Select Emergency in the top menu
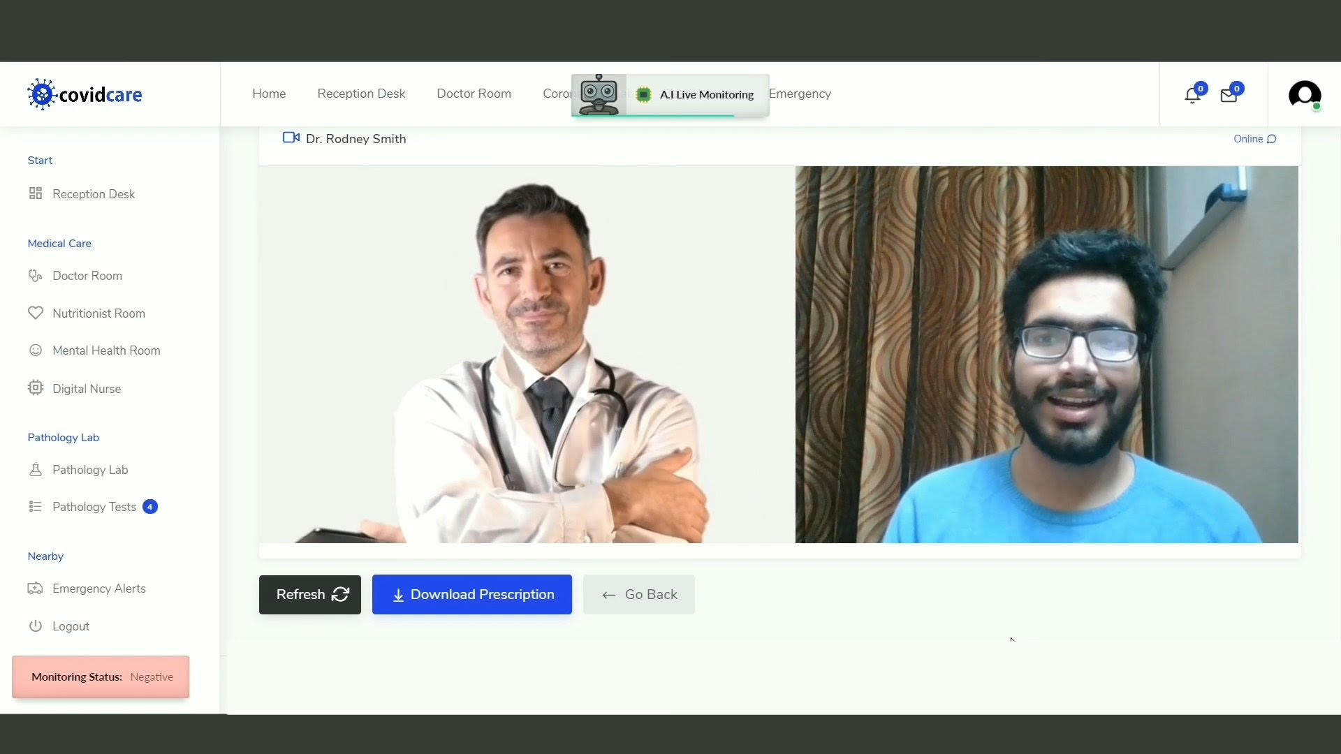 (x=800, y=94)
